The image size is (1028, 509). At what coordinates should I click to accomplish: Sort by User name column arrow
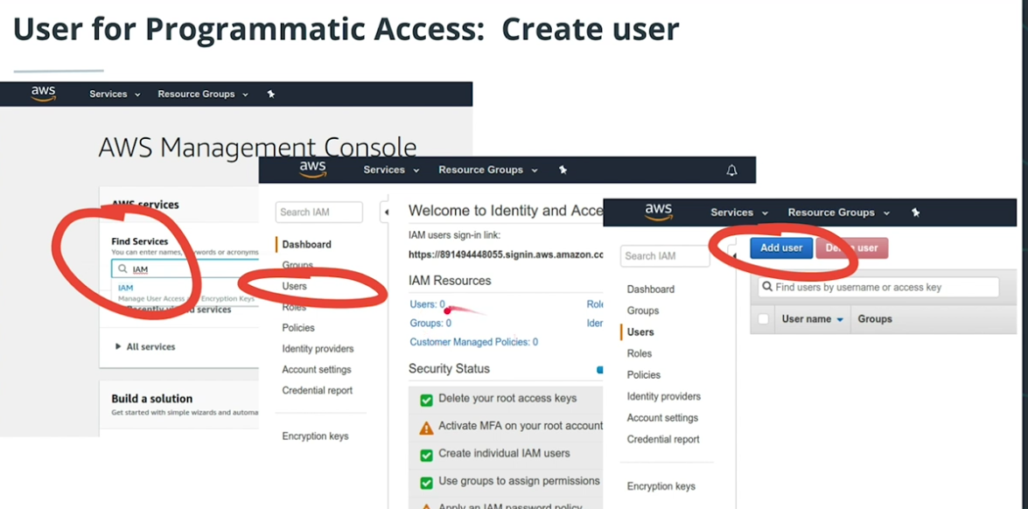click(840, 320)
